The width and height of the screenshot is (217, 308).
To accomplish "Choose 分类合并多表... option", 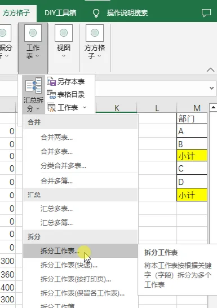I will click(81, 166).
